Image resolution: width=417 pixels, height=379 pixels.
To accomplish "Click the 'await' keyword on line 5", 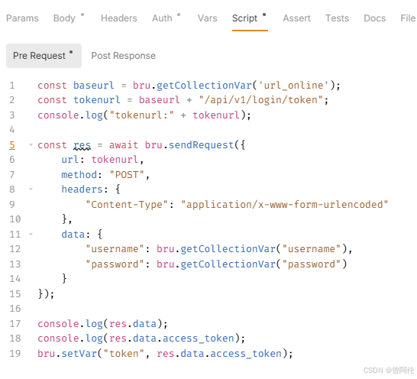I will tap(124, 145).
